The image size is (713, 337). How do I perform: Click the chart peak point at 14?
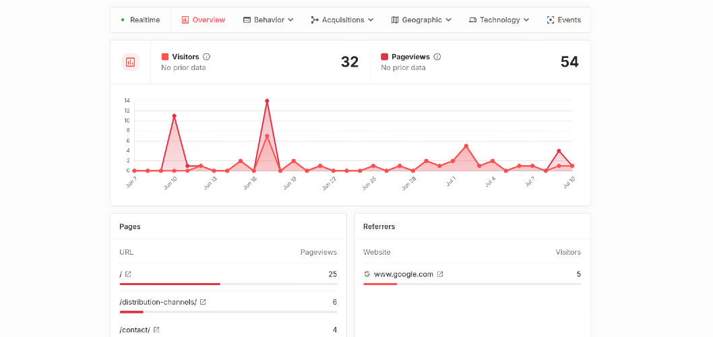267,101
